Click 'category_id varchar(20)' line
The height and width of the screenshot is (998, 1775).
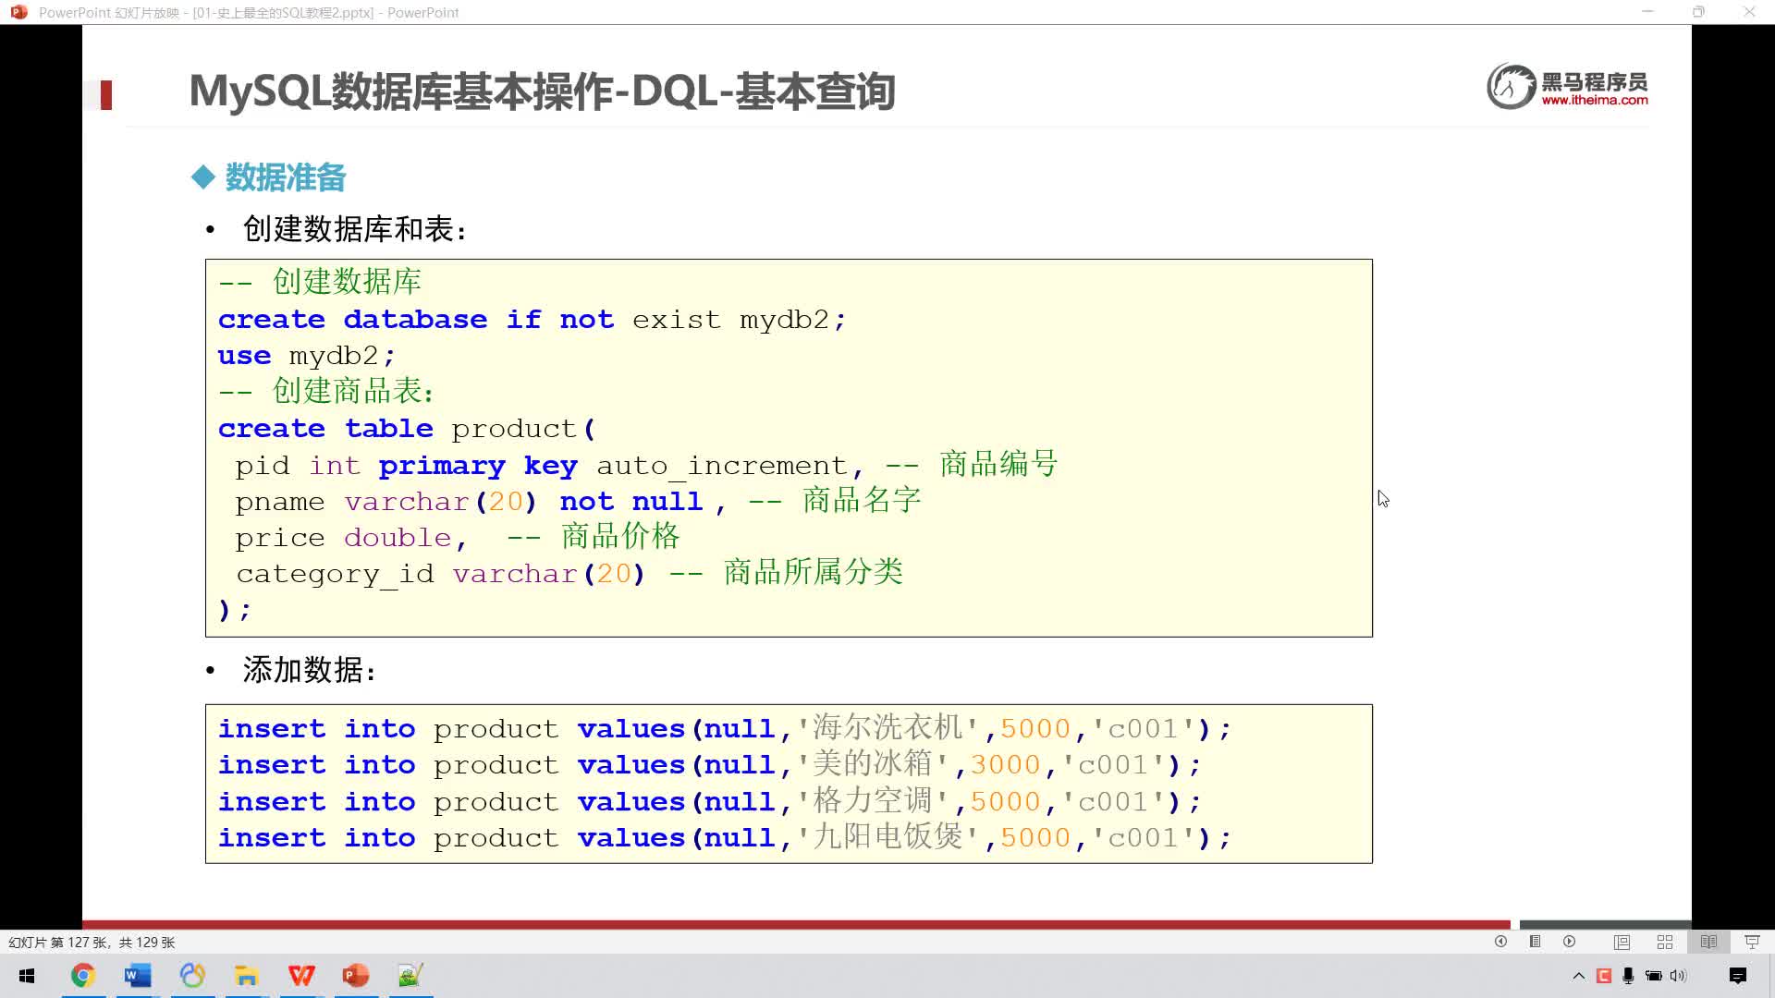point(440,574)
